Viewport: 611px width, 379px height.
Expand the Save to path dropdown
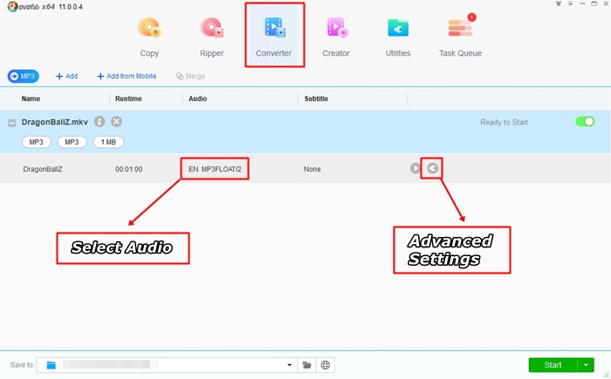click(x=289, y=365)
